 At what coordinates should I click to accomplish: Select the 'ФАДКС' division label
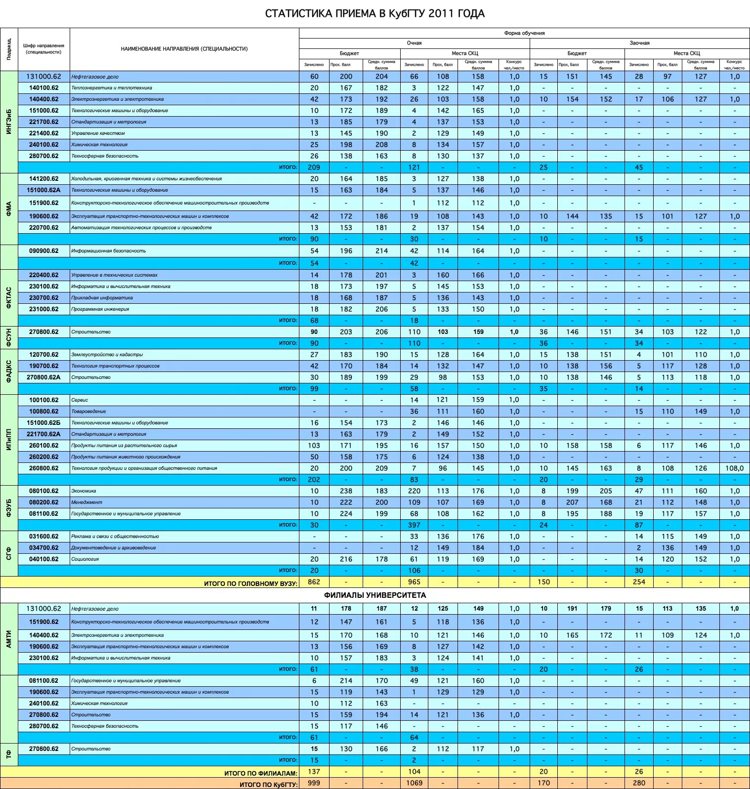9,372
